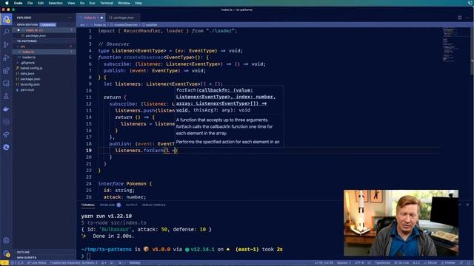Click the Apple menu icon
474x266 pixels.
pyautogui.click(x=7, y=3)
